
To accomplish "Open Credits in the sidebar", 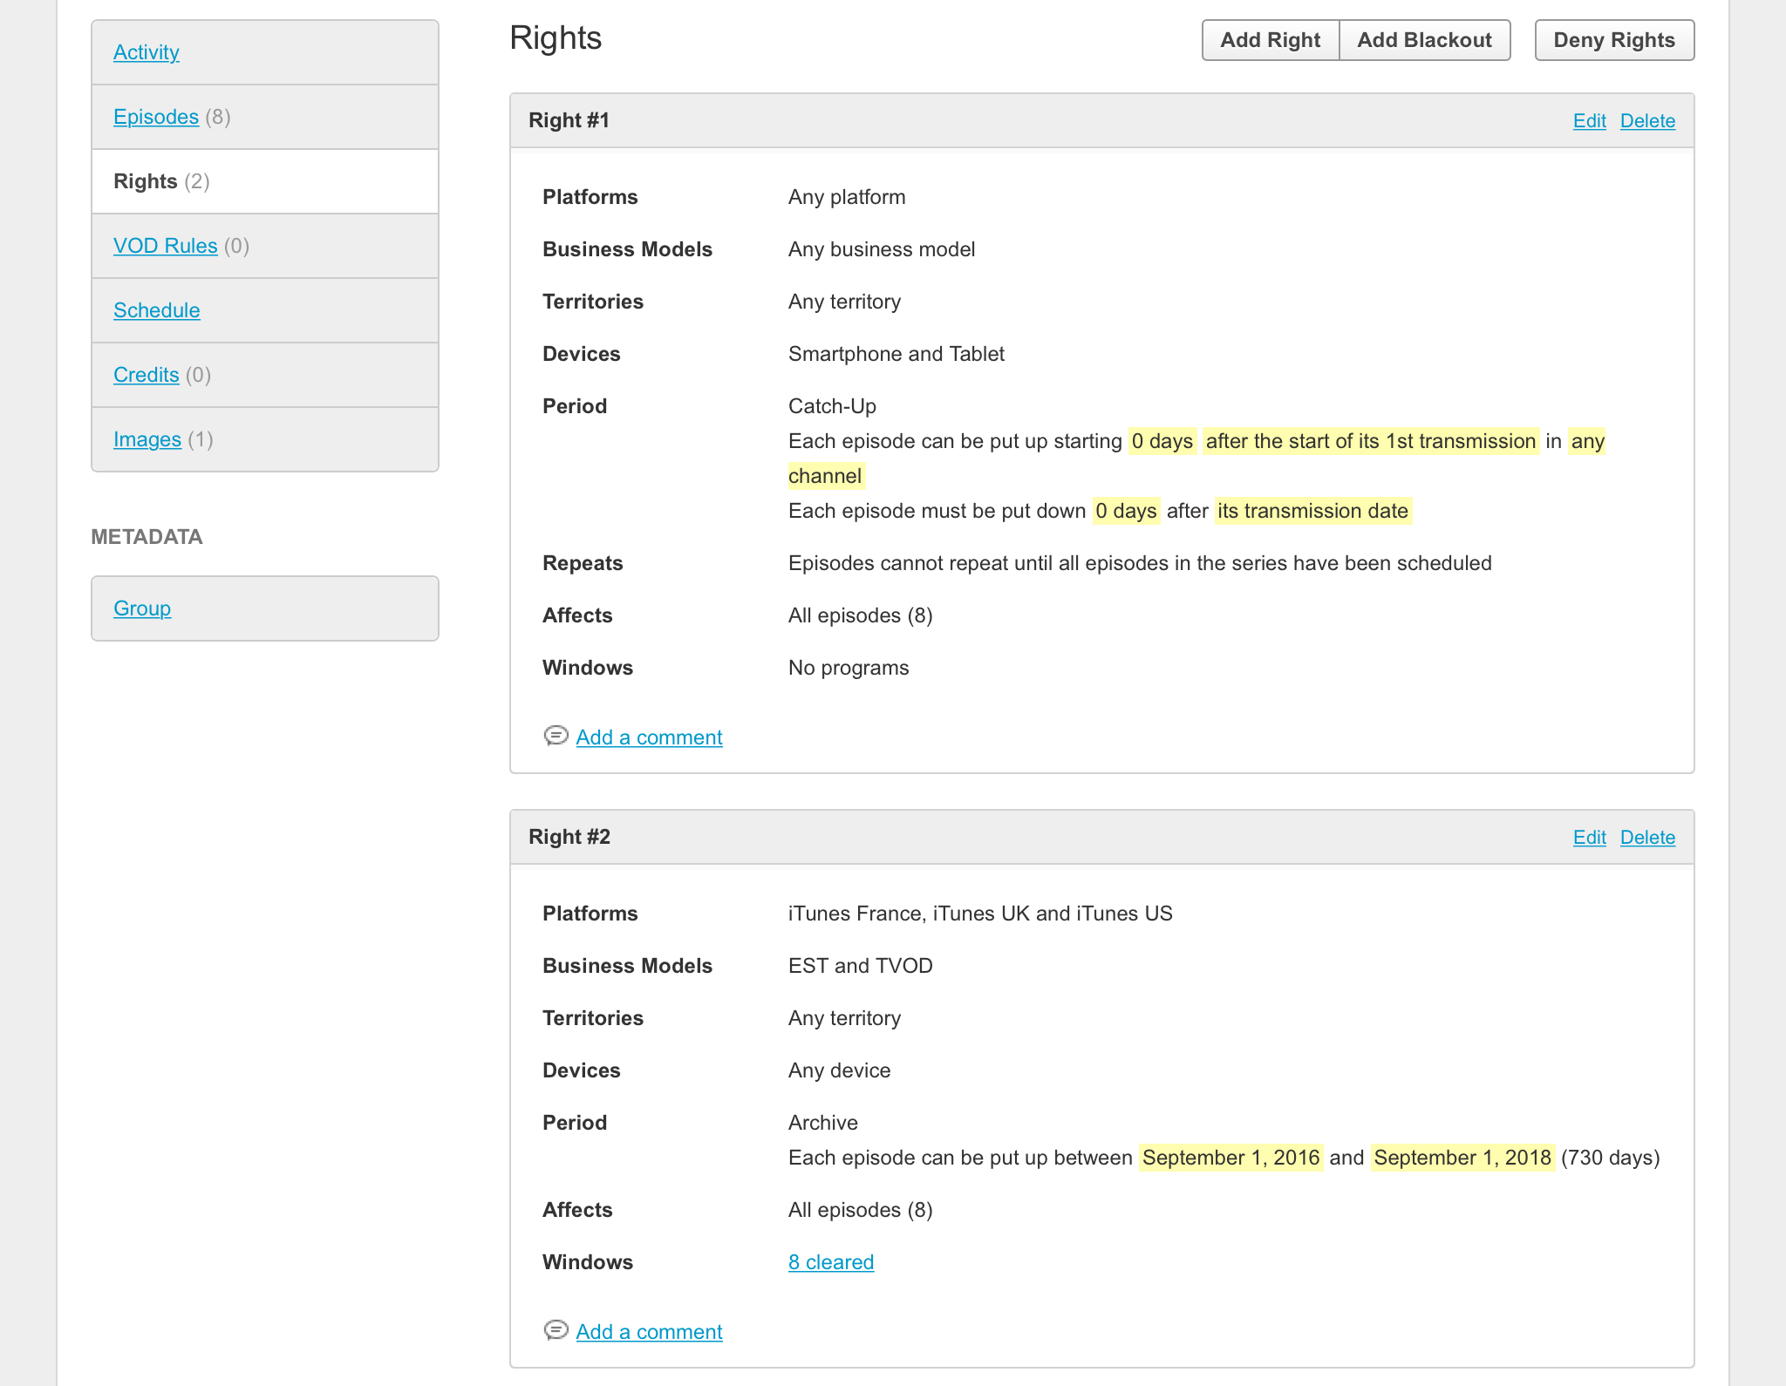I will point(146,375).
